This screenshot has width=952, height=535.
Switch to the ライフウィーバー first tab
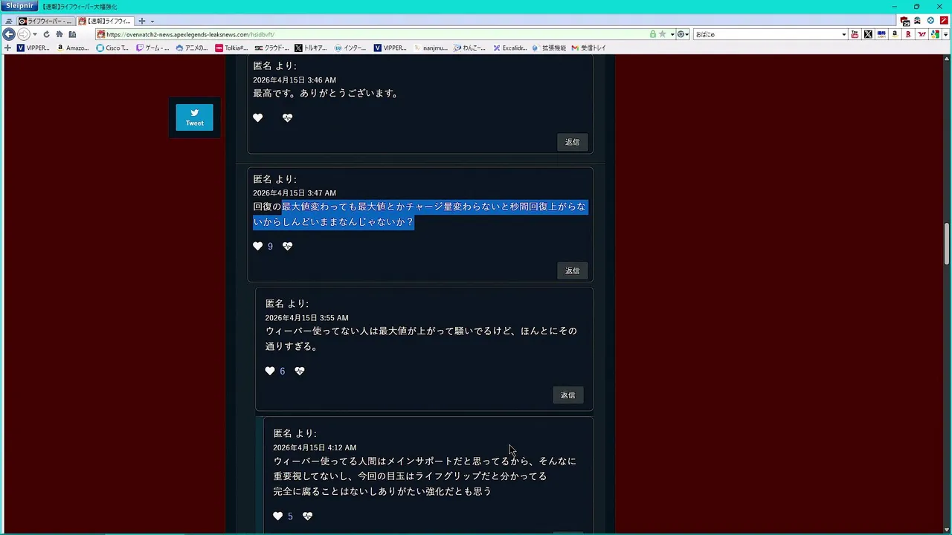tap(45, 21)
